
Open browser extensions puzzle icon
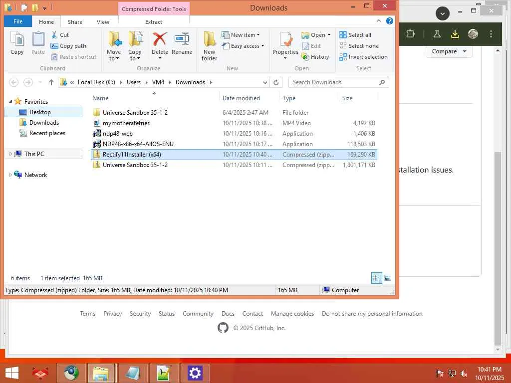[x=410, y=34]
